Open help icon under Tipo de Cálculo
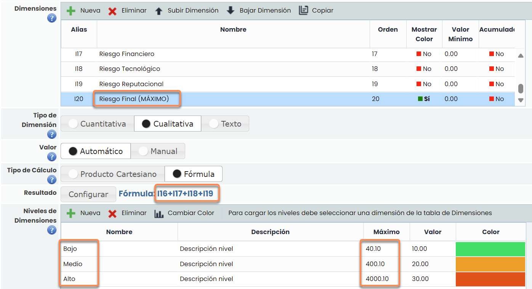Image resolution: width=532 pixels, height=289 pixels. 52,180
